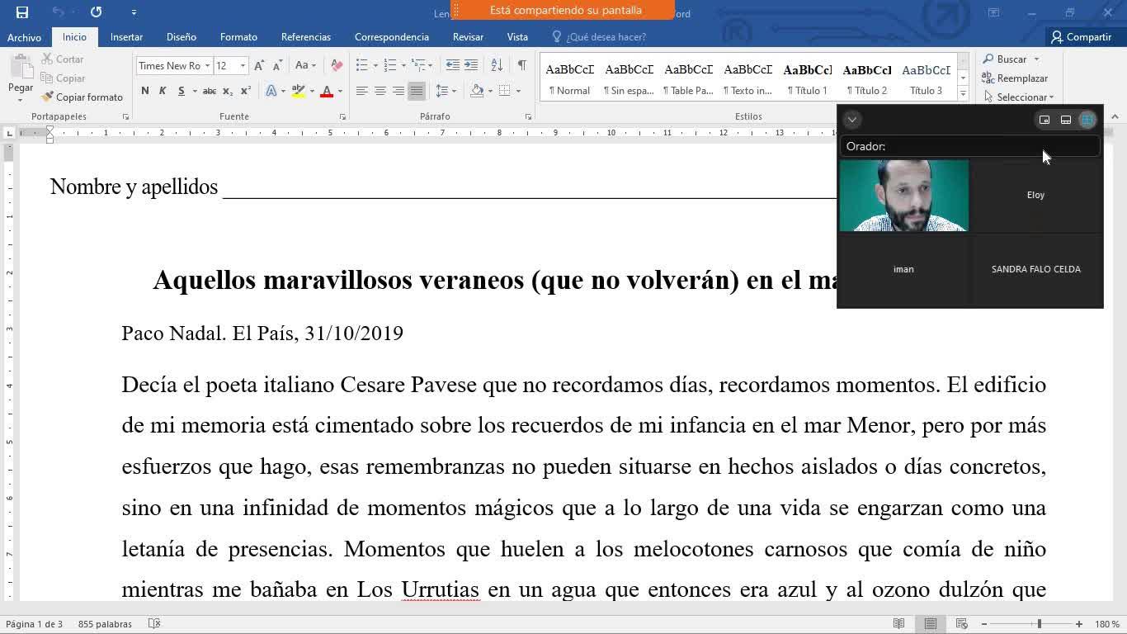Viewport: 1127px width, 634px height.
Task: Apply yellow text highlight color
Action: [x=298, y=91]
